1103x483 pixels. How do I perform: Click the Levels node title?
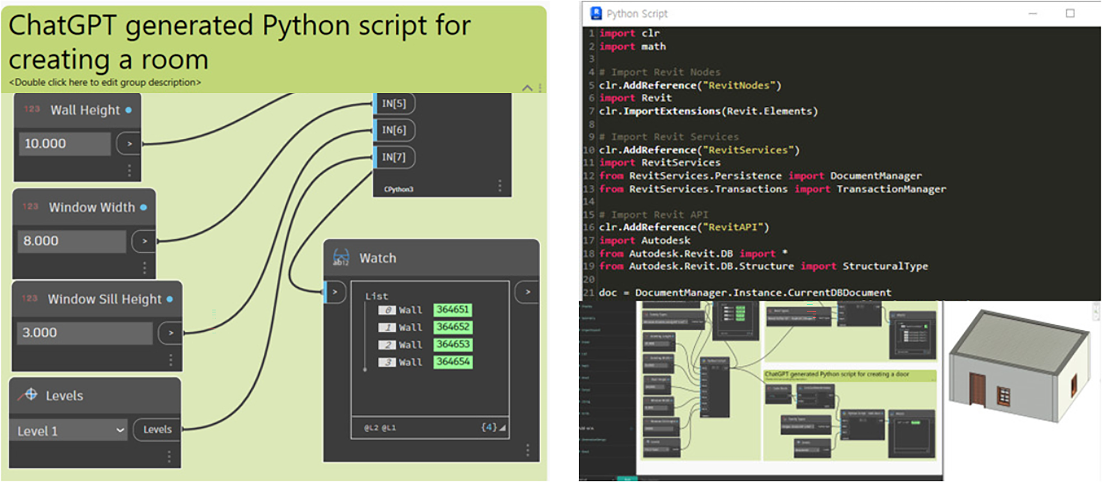pyautogui.click(x=65, y=395)
